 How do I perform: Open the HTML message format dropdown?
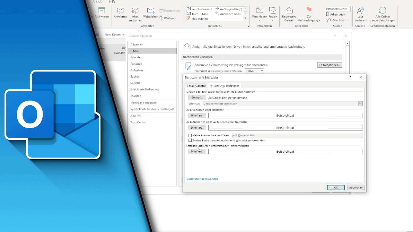tap(255, 71)
